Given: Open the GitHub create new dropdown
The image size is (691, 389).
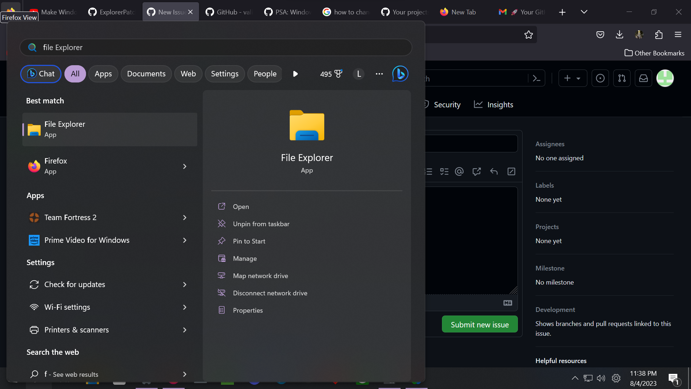Looking at the screenshot, I should tap(573, 78).
